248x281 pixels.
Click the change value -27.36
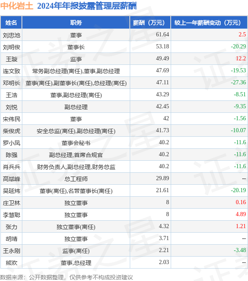pyautogui.click(x=238, y=82)
